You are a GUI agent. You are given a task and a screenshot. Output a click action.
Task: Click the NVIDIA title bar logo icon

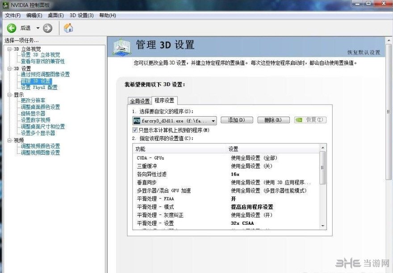(x=5, y=5)
